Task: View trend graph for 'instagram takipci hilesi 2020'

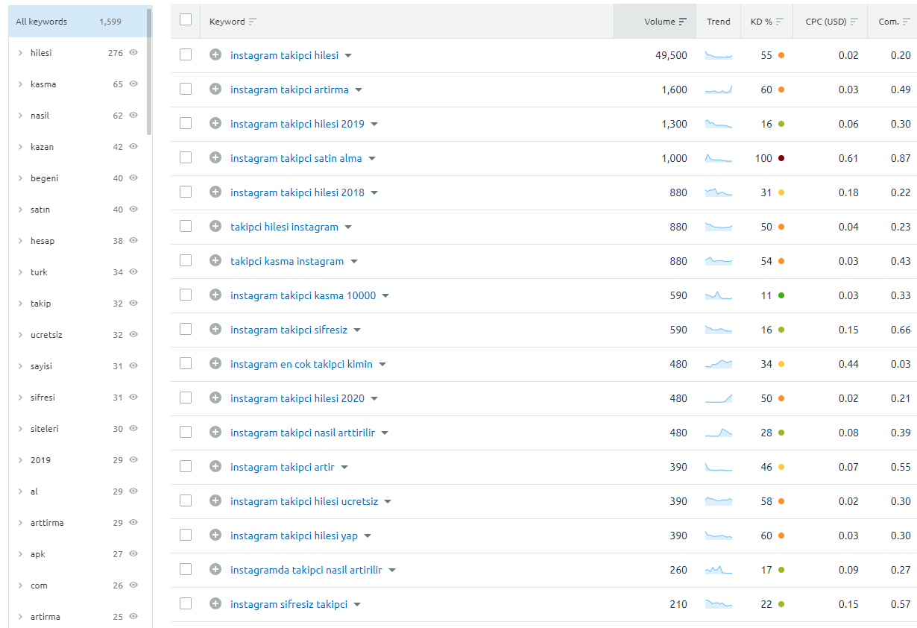Action: (719, 398)
